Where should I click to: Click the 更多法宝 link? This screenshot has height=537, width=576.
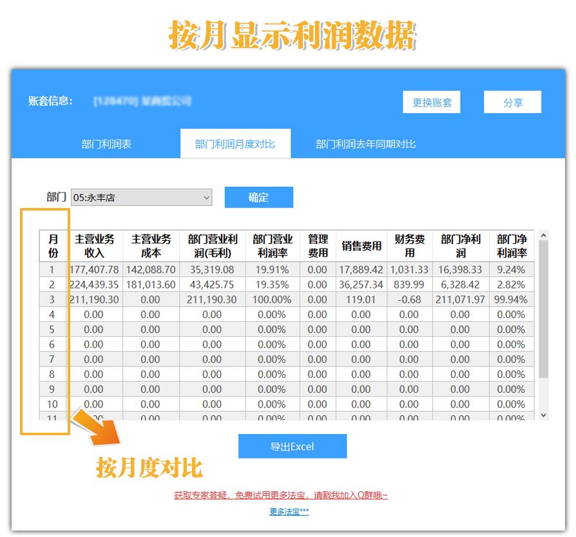(x=287, y=513)
